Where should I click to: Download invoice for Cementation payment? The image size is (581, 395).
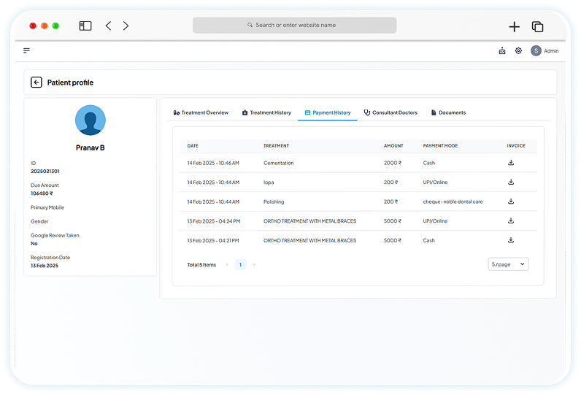(x=511, y=163)
